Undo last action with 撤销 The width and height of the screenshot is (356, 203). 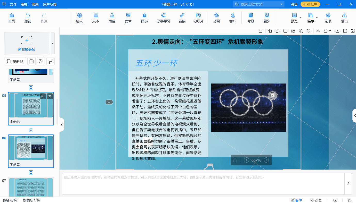[x=28, y=18]
